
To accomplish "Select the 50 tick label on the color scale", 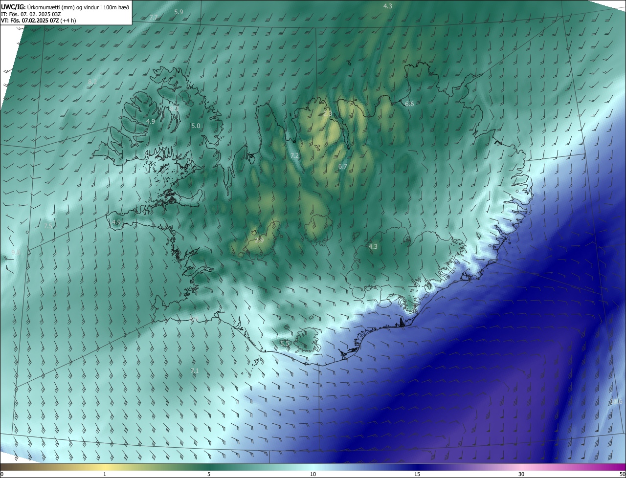I will pyautogui.click(x=622, y=474).
